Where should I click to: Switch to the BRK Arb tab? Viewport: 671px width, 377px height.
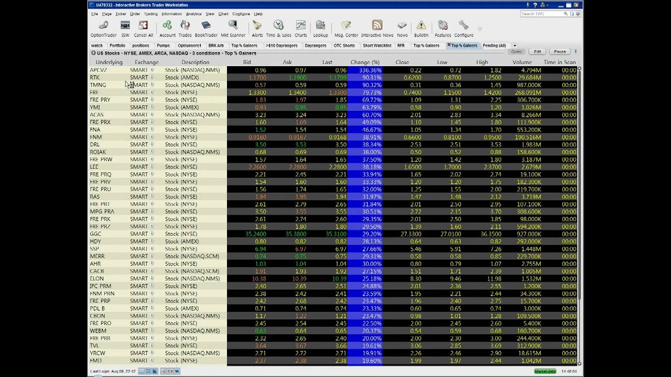click(216, 46)
